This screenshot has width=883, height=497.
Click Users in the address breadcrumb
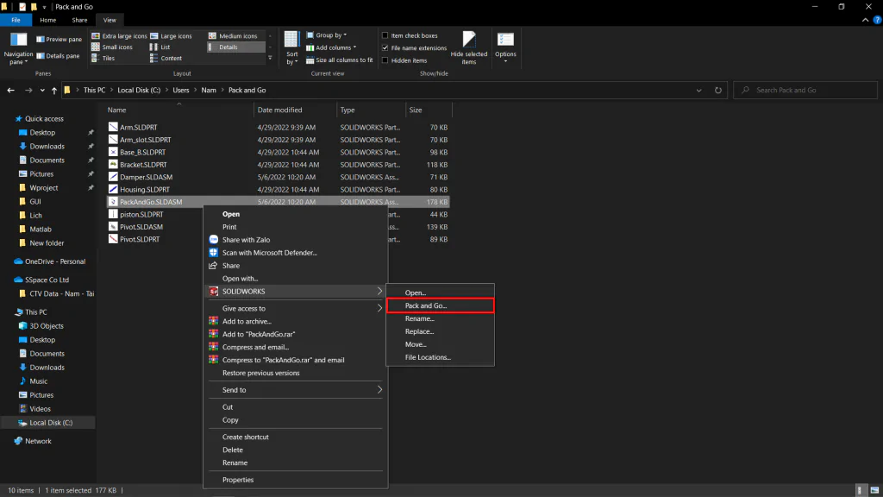[x=181, y=90]
